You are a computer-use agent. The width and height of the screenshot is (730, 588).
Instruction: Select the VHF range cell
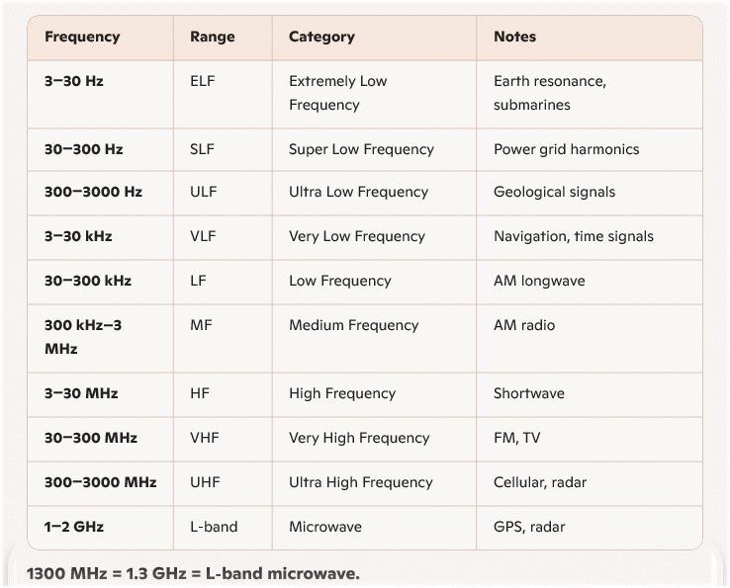point(204,438)
